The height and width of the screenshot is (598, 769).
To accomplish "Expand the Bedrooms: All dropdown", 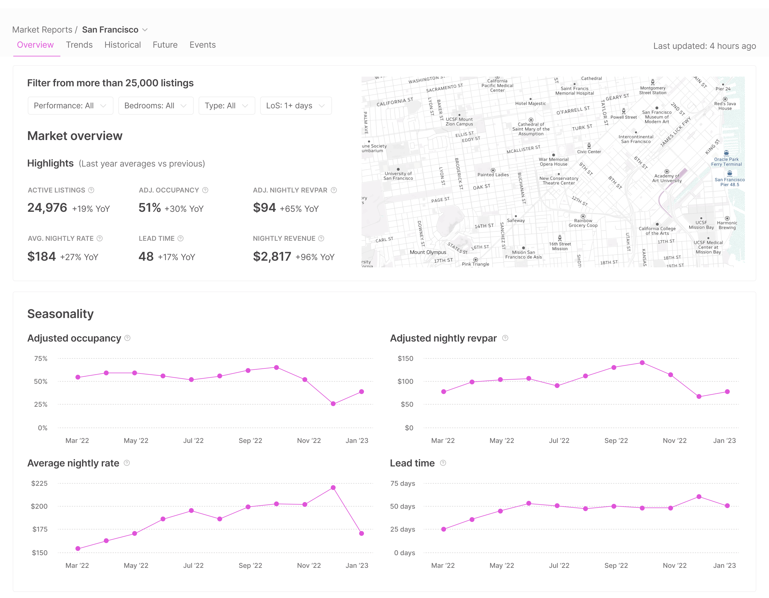I will (x=156, y=106).
